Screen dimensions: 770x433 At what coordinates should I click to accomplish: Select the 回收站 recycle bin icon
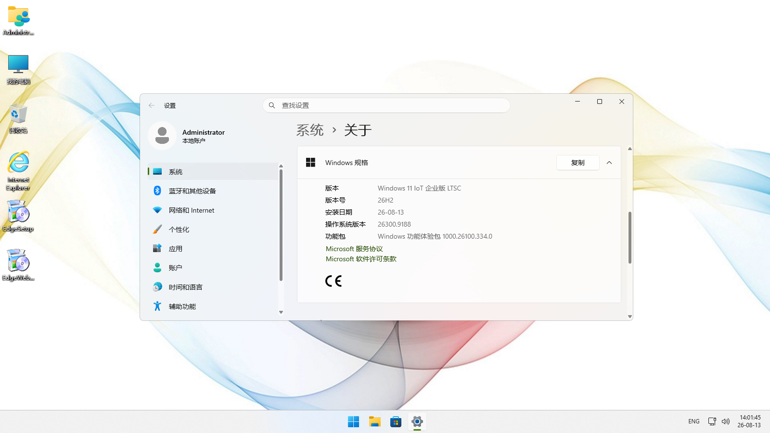point(18,118)
